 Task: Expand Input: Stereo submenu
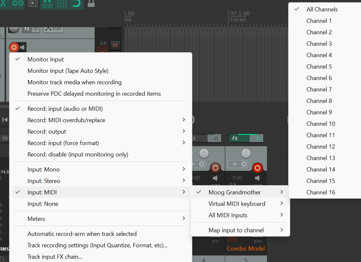click(x=101, y=181)
